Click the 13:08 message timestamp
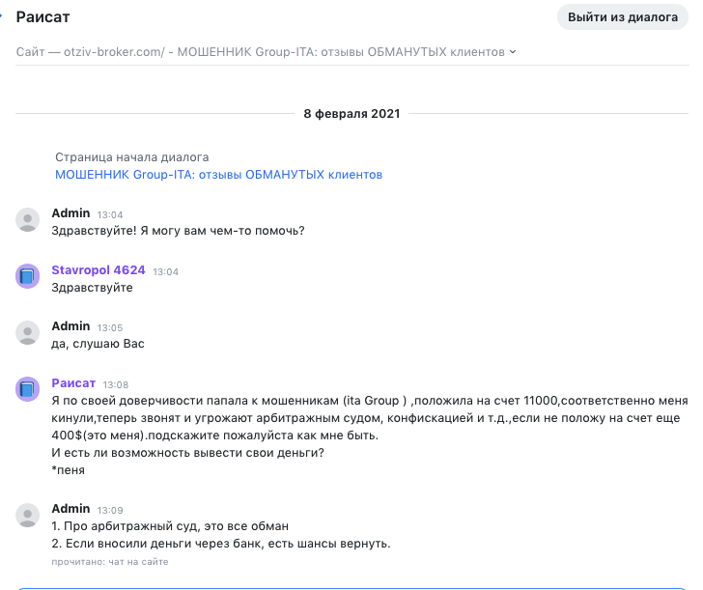703x590 pixels. [x=116, y=384]
